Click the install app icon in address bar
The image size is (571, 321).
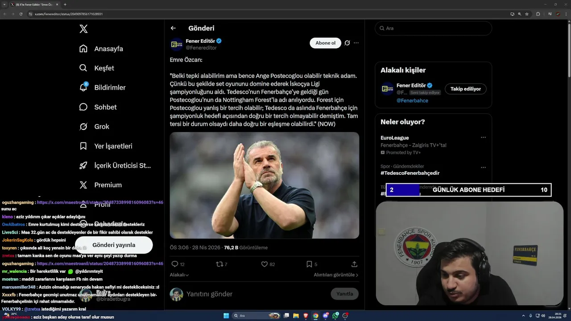tap(512, 14)
